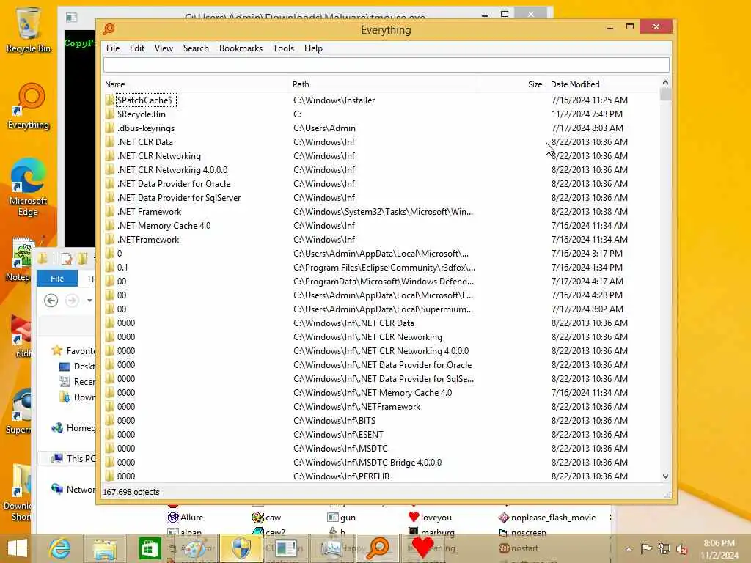Select the loveyou file in the Explorer window
751x563 pixels.
[430, 518]
